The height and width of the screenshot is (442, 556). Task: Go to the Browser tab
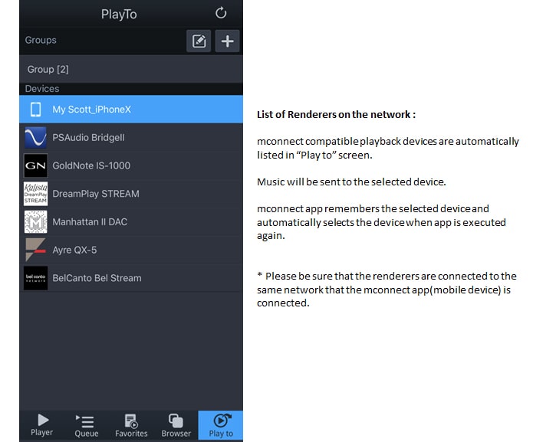pos(176,425)
